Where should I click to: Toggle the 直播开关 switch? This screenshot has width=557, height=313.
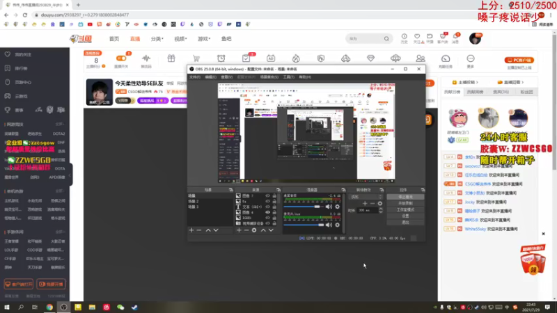point(121,58)
